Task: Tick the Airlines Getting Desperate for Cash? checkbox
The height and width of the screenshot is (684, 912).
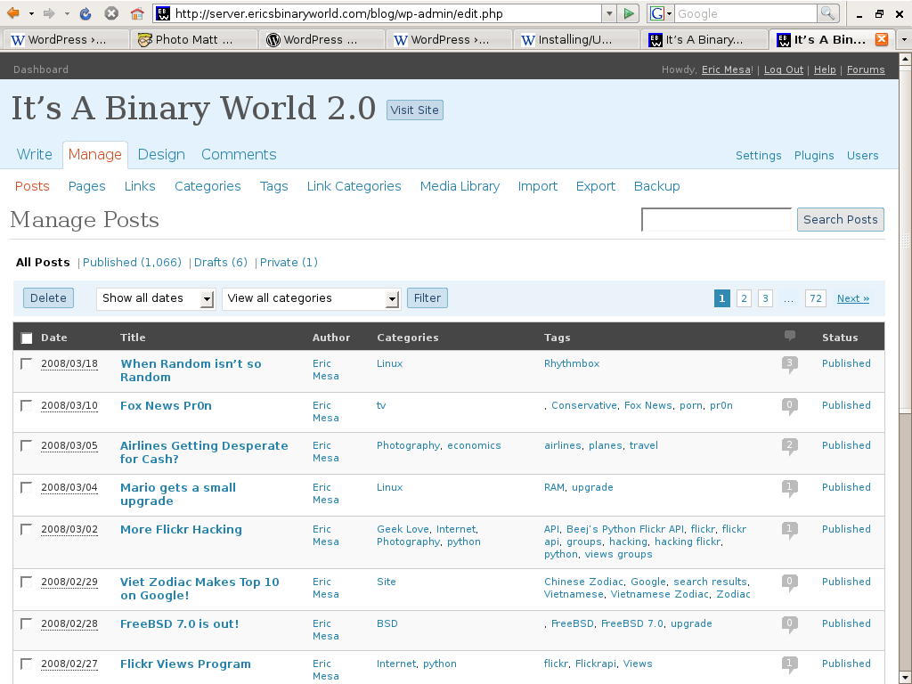Action: (26, 446)
